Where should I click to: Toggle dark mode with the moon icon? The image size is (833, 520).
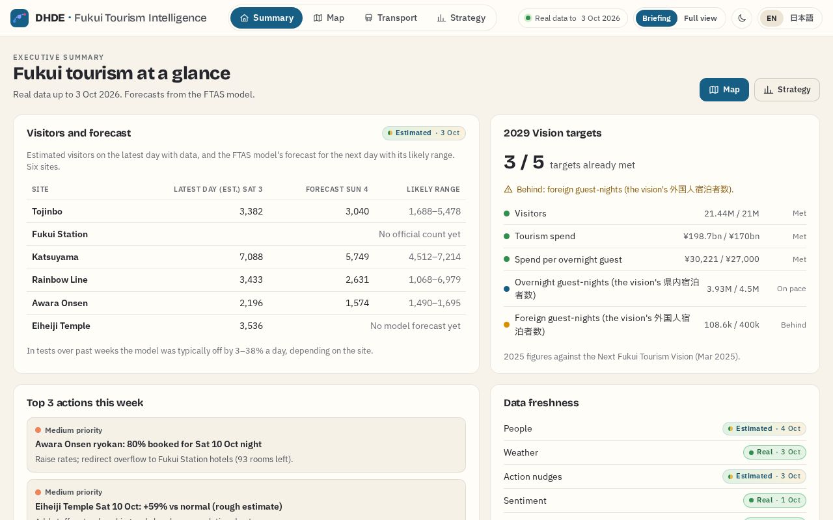coord(742,18)
